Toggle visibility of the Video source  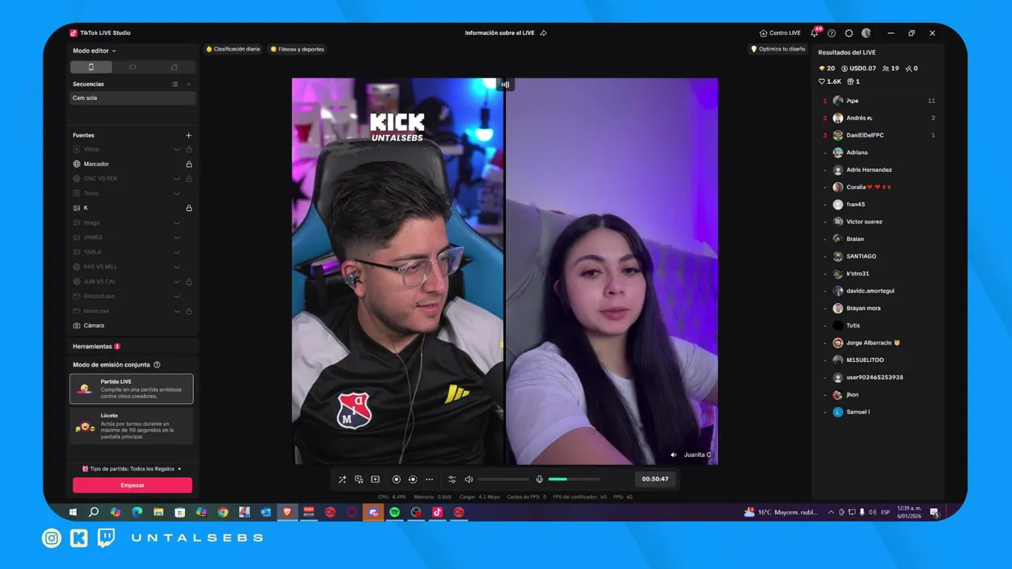(176, 149)
